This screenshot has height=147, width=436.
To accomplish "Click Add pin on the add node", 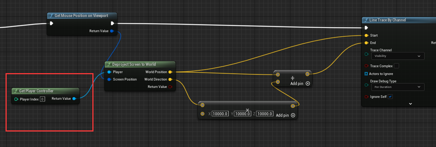I will pos(300,83).
